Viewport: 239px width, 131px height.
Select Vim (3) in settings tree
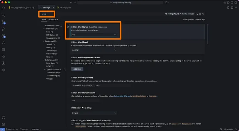pyautogui.click(x=49, y=79)
